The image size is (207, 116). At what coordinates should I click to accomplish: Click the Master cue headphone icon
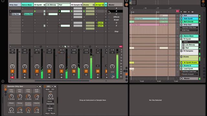click(x=113, y=77)
